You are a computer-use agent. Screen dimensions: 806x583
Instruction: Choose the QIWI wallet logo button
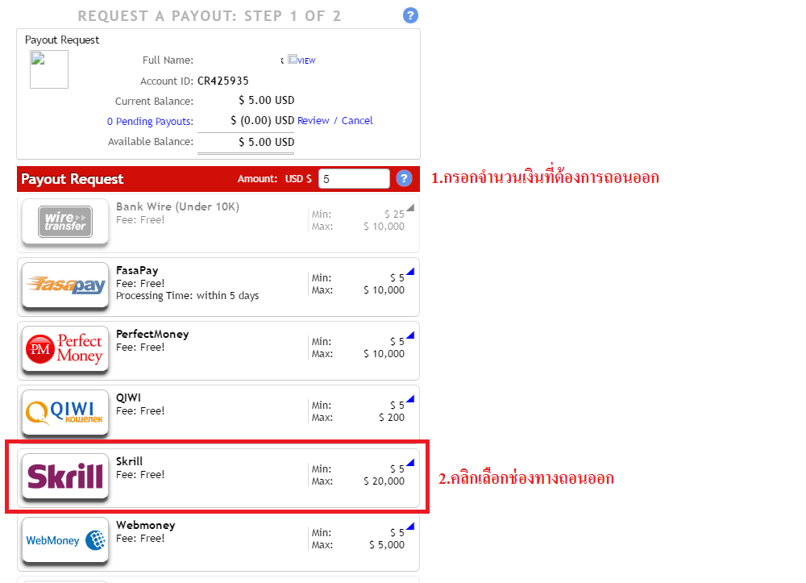pyautogui.click(x=65, y=413)
